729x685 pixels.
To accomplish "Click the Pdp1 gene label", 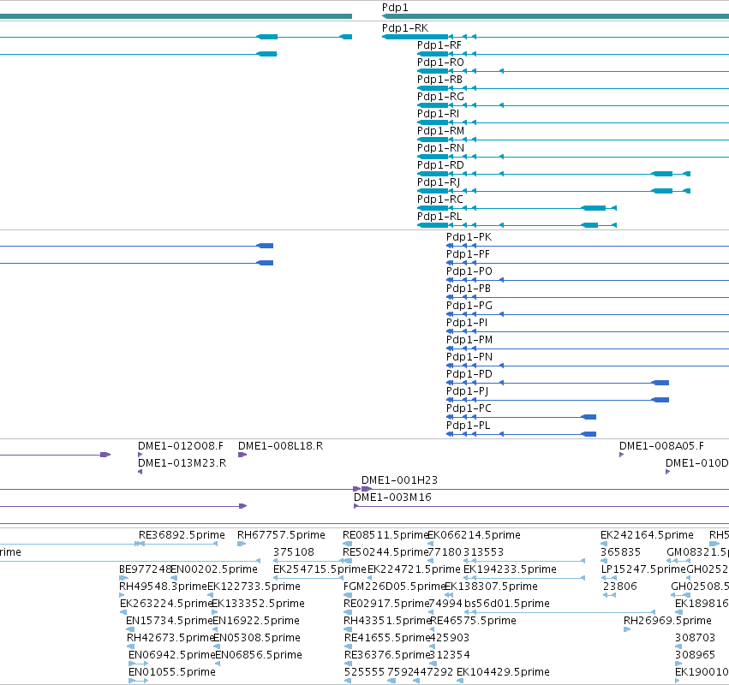I will tap(395, 8).
